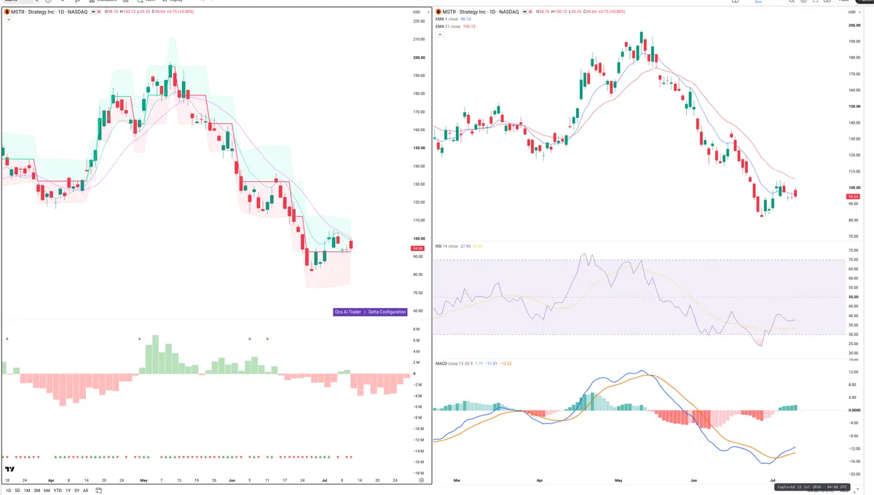
Task: Click the 200.00 value on right price scale
Action: 854,25
